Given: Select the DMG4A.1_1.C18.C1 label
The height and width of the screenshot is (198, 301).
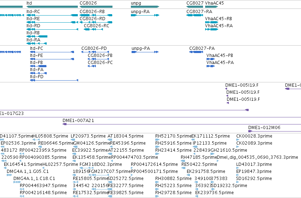Looking at the screenshot, I should tap(34, 179).
